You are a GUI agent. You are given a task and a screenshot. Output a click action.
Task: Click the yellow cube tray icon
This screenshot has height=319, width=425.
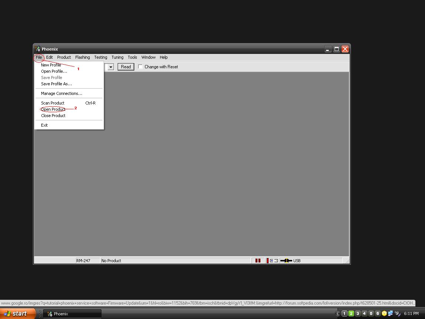tap(384, 313)
